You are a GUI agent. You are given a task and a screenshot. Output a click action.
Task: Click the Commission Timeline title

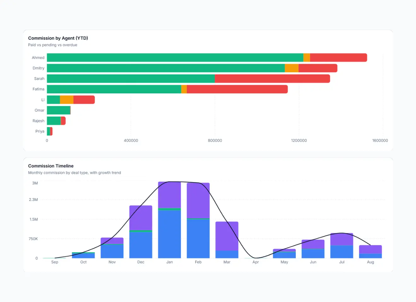click(51, 166)
